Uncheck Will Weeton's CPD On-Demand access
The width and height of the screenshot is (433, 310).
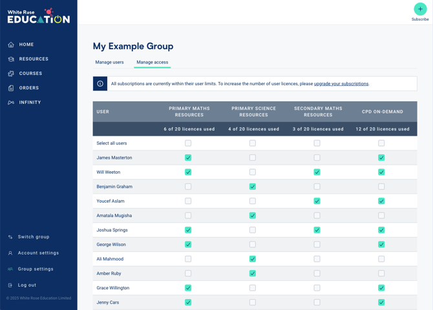tap(381, 172)
